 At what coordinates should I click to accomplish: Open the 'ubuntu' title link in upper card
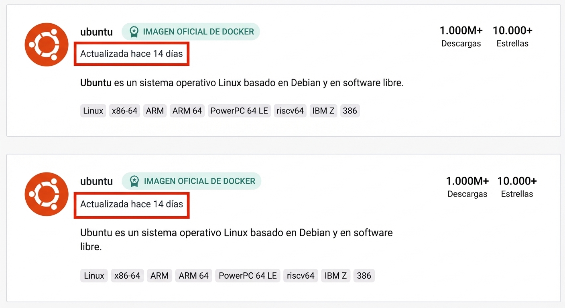click(96, 32)
